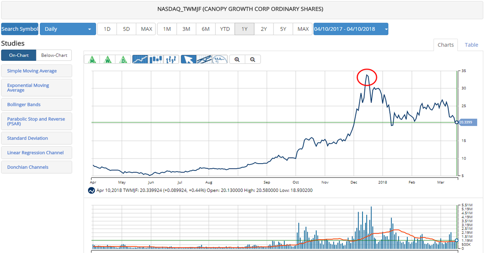Zoom in on the chart
484x253 pixels.
click(237, 59)
